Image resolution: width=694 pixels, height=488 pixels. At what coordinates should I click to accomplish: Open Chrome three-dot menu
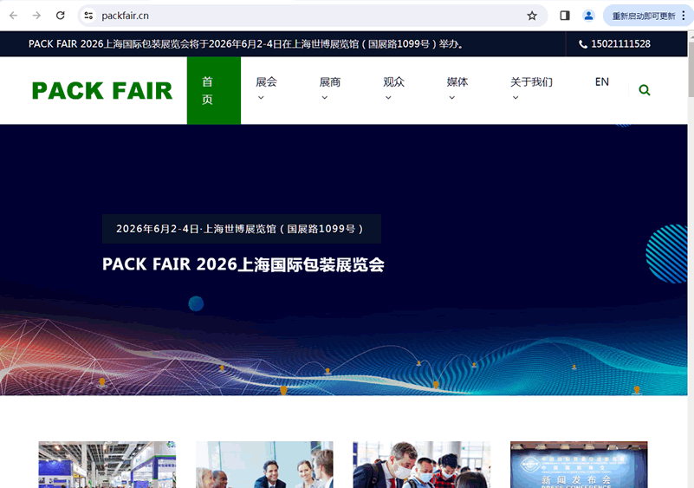pyautogui.click(x=684, y=16)
